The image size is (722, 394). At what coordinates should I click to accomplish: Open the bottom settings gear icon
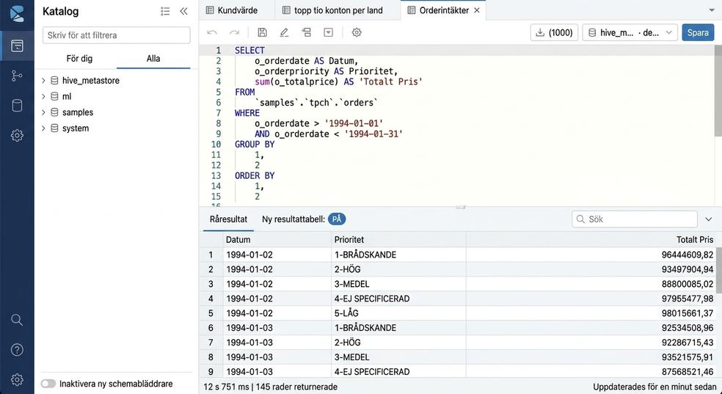click(17, 379)
